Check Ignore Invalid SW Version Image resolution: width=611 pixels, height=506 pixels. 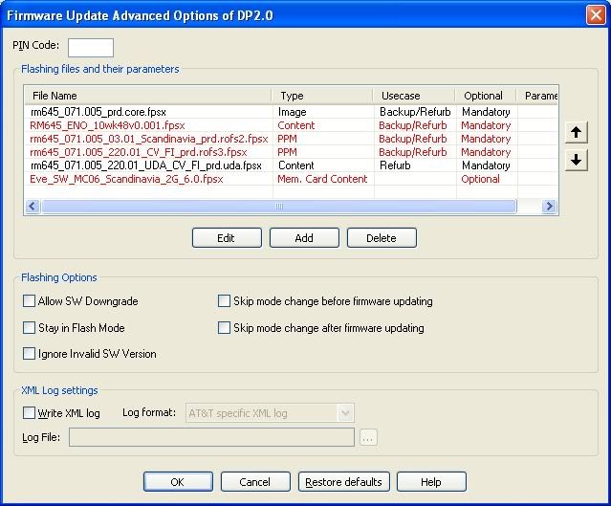pos(29,354)
